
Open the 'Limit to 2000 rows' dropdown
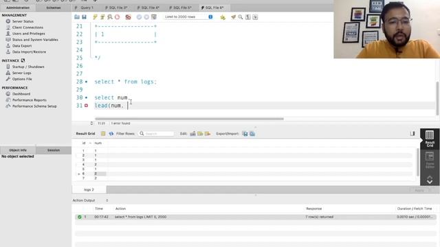click(x=188, y=17)
